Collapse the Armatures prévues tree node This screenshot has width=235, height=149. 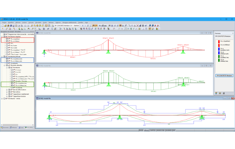(2, 56)
